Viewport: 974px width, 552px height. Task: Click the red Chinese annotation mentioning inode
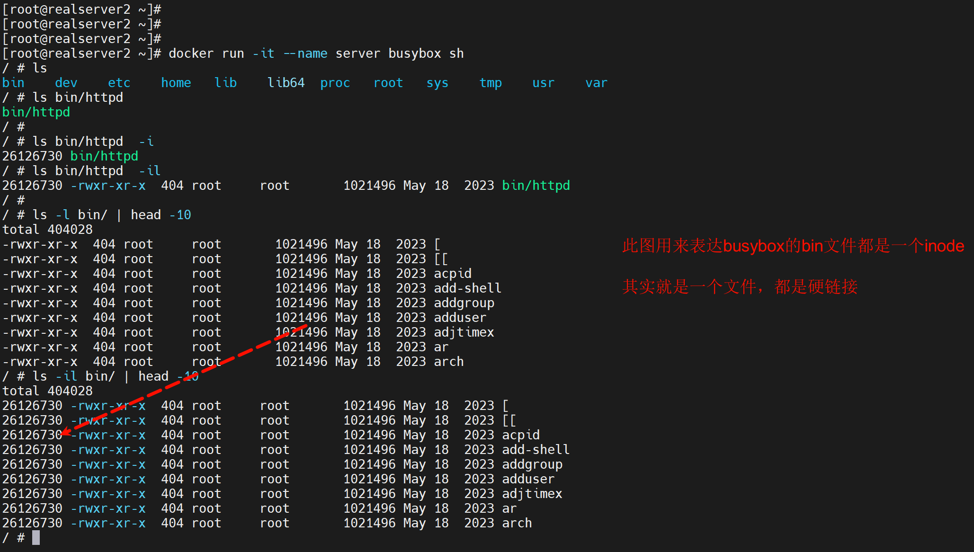(x=793, y=246)
